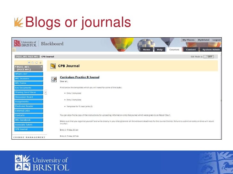Image resolution: width=233 pixels, height=174 pixels.
Task: Open MFL Forms in course menu
Action: pyautogui.click(x=29, y=83)
